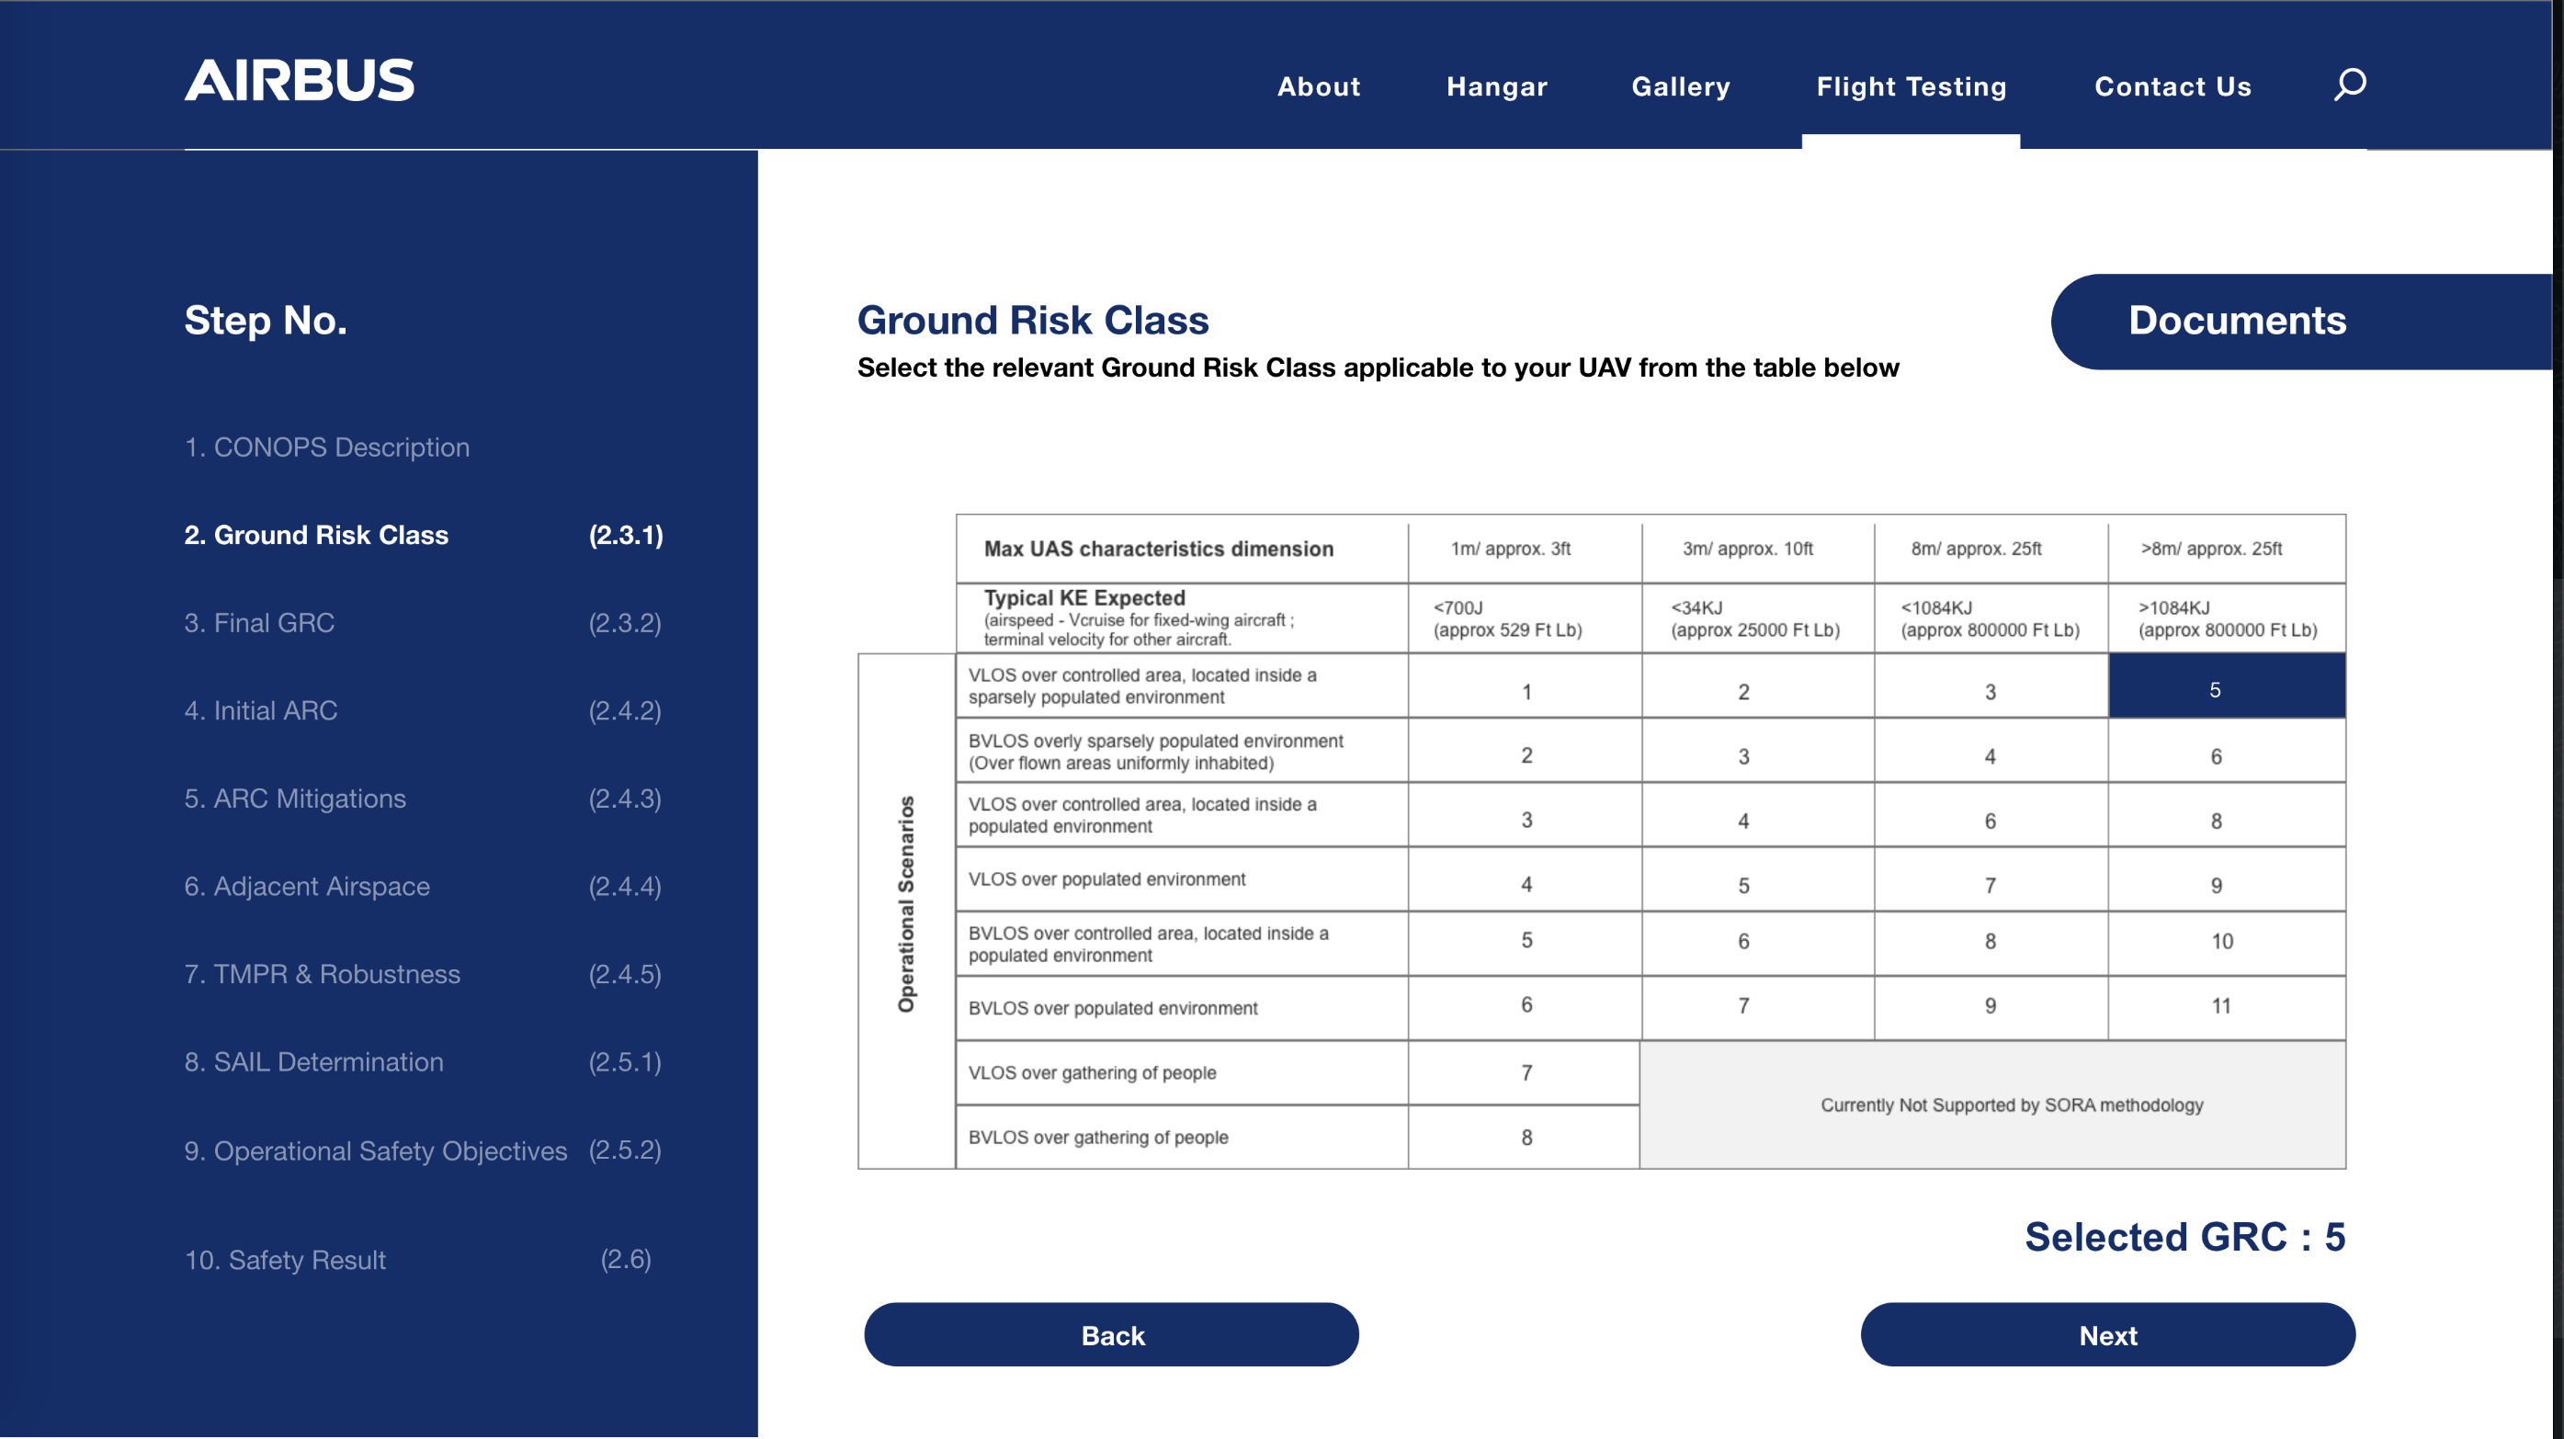Open Contact Us page
The width and height of the screenshot is (2564, 1439).
[x=2172, y=86]
